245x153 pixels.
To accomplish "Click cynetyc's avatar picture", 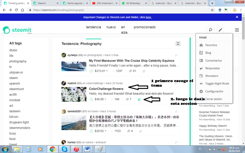I will [x=64, y=55].
